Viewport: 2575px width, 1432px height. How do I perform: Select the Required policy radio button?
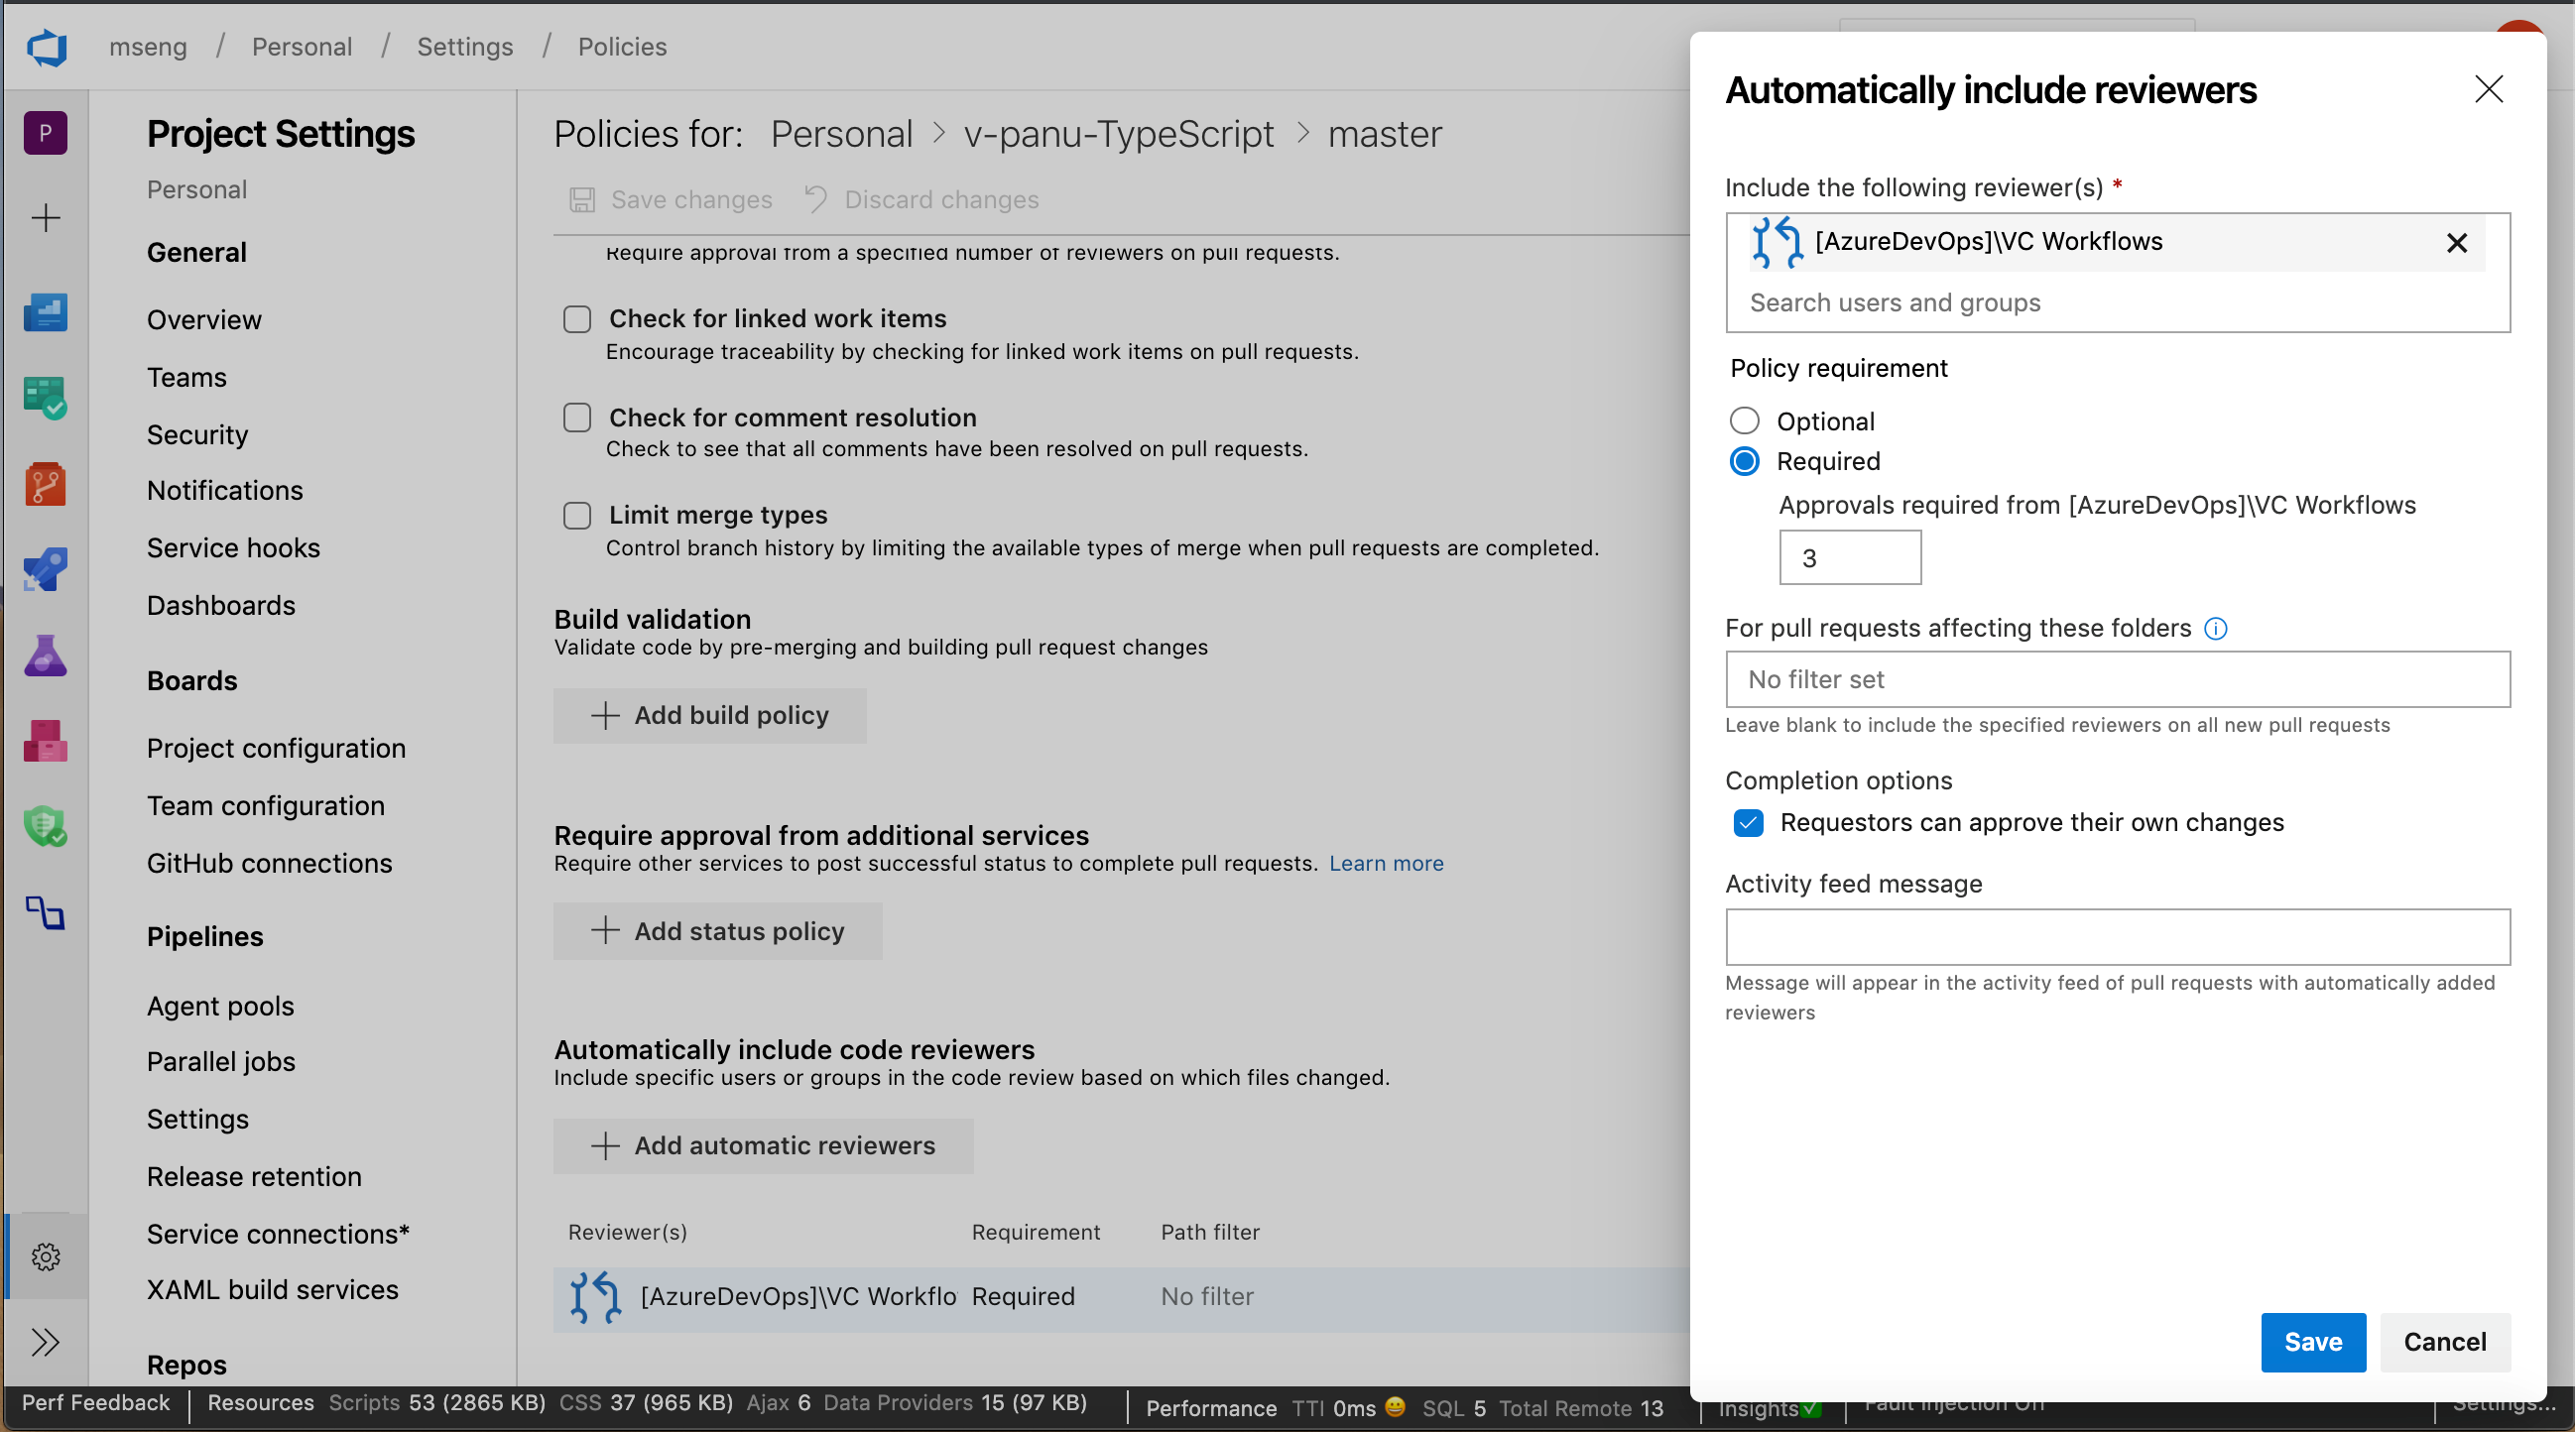click(1745, 460)
